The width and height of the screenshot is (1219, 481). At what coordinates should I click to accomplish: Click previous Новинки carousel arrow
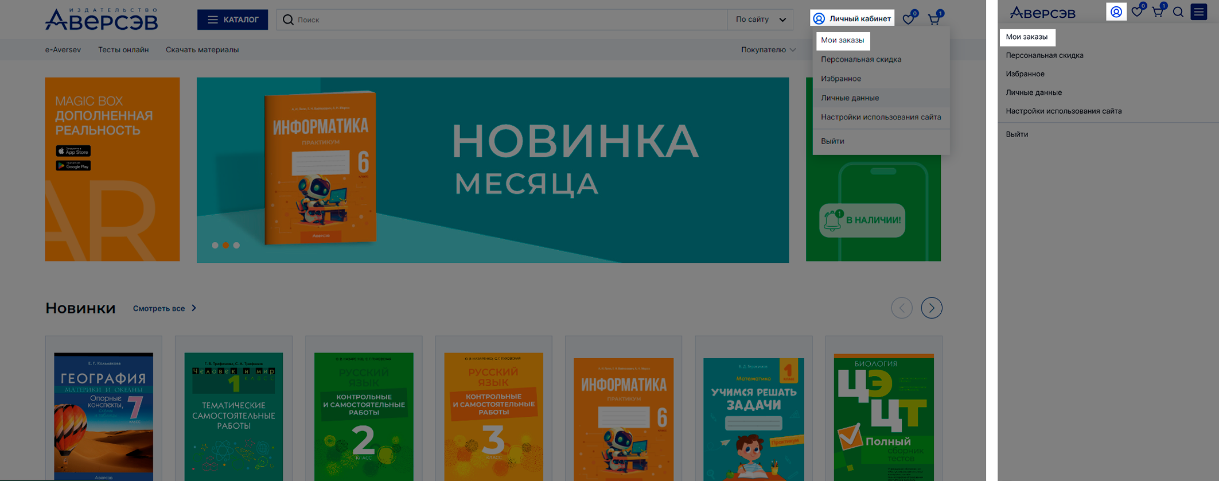901,308
